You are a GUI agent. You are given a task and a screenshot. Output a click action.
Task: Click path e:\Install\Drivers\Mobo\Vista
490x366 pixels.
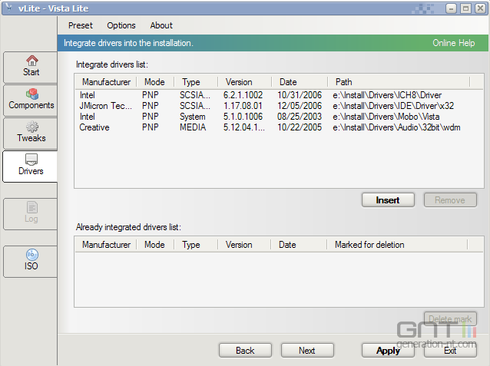coord(386,117)
